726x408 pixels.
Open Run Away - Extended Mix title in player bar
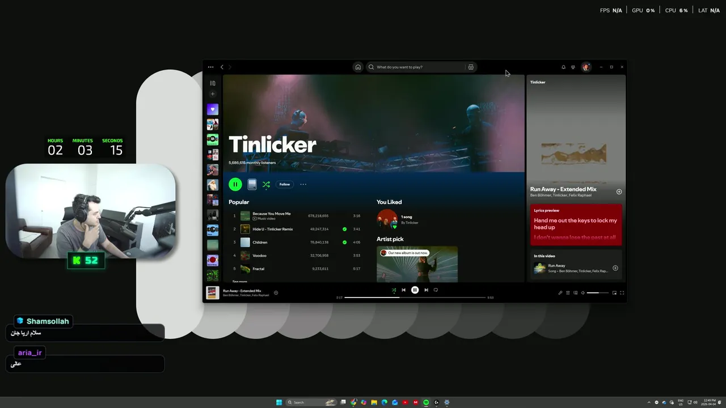[242, 291]
